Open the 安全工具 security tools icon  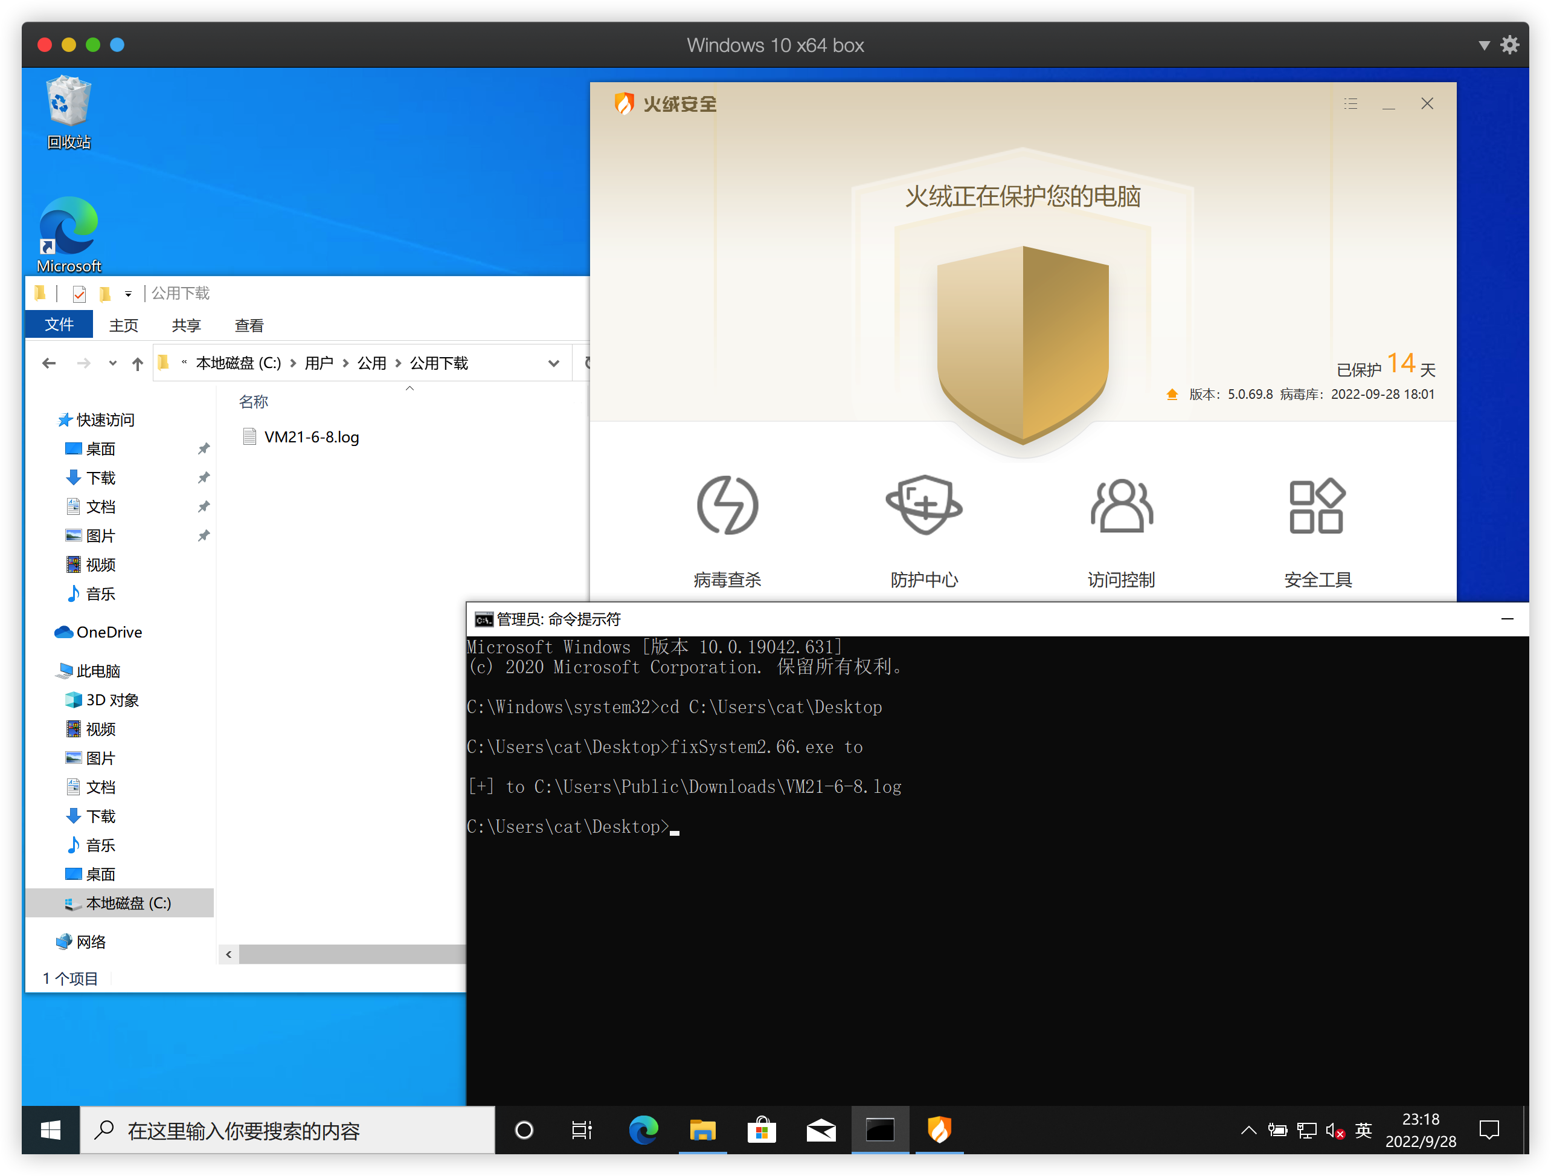[x=1317, y=506]
